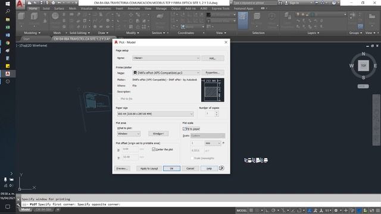Click the plot preview thumbnail in Plot dialog
Image resolution: width=381 pixels, height=214 pixels.
click(213, 90)
